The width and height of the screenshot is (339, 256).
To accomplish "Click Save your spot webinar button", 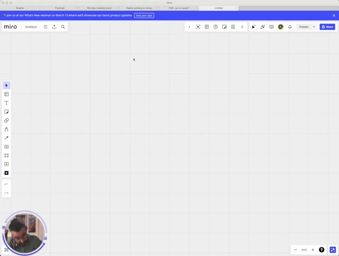I will (x=144, y=15).
